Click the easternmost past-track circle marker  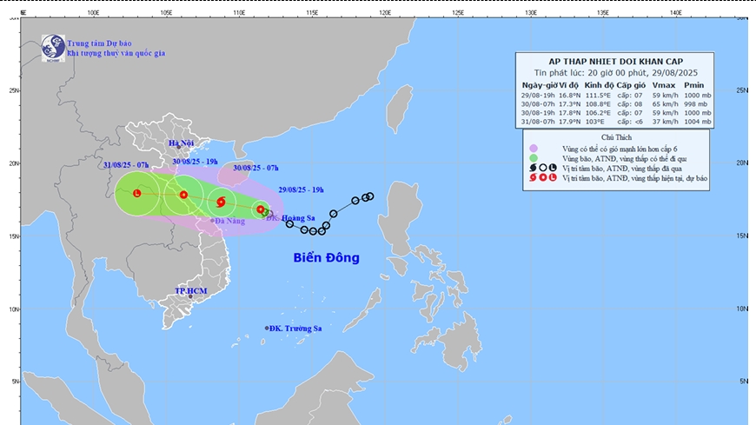tap(369, 196)
